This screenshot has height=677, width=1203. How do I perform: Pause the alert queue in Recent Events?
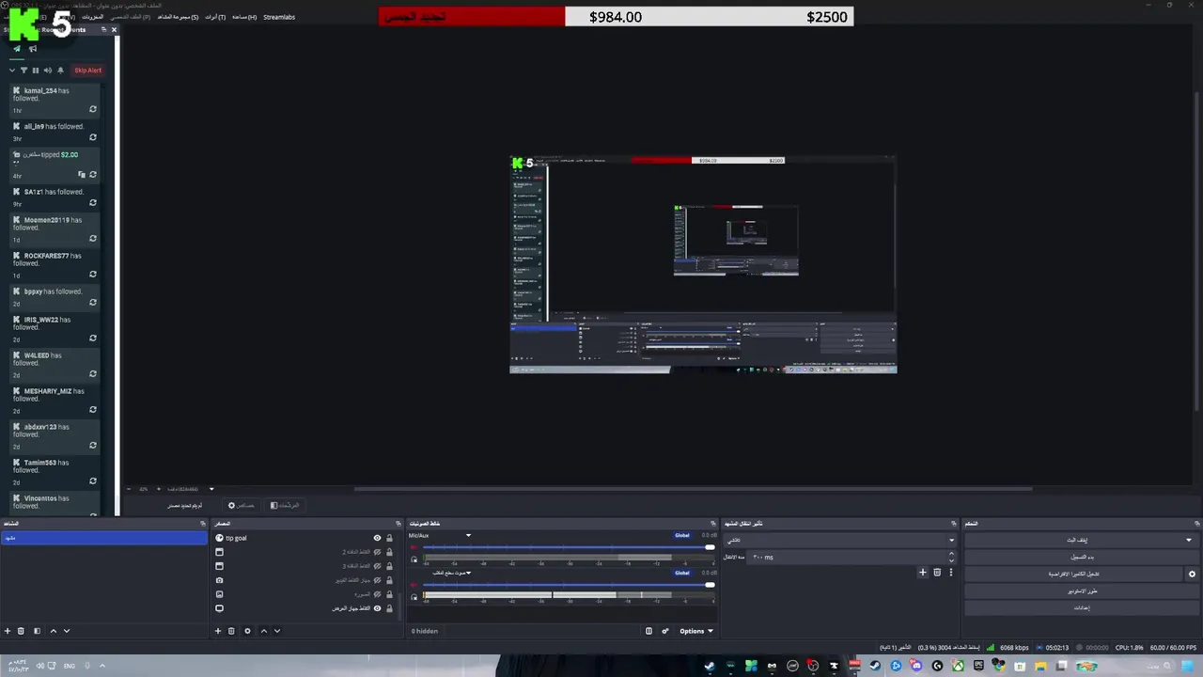point(36,71)
